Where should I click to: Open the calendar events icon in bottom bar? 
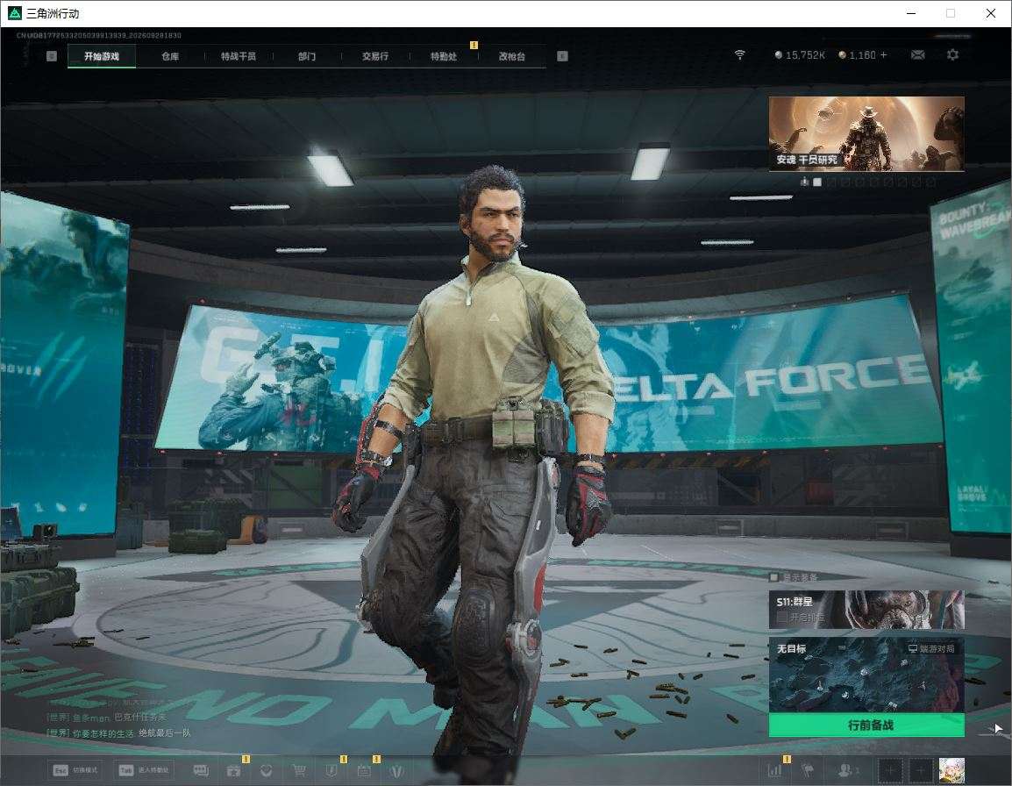click(364, 770)
